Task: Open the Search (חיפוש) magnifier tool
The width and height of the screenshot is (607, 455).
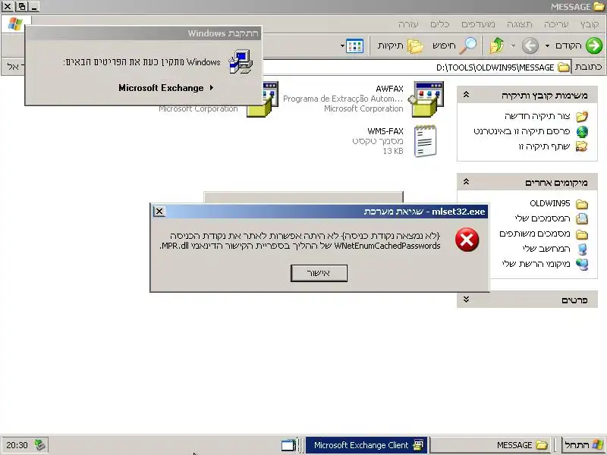Action: (470, 45)
